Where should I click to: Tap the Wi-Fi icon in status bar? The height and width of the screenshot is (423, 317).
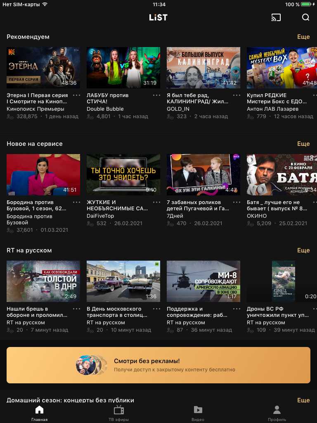point(45,4)
